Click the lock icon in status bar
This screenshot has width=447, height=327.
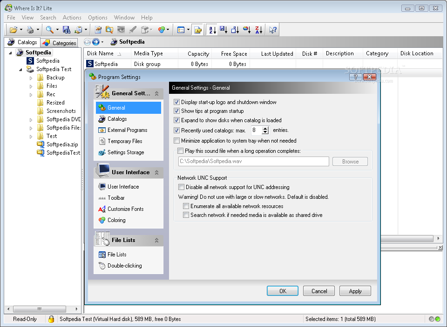(x=51, y=319)
